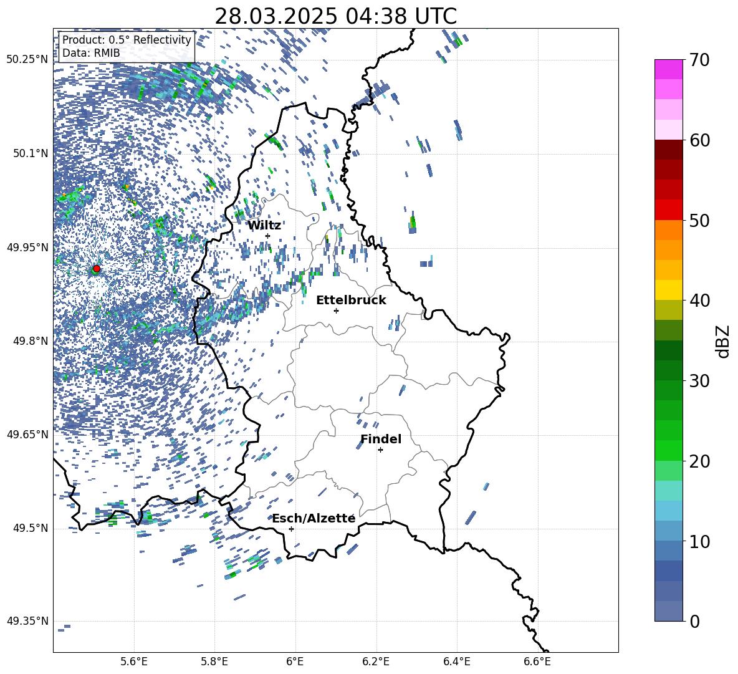Click the 60 value on colorbar
Viewport: 738px width, 674px height.
(699, 140)
